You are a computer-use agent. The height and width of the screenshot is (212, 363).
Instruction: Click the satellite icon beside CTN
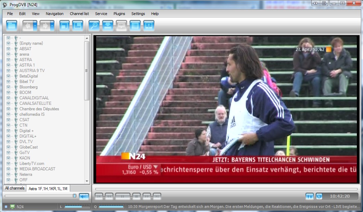pos(16,125)
